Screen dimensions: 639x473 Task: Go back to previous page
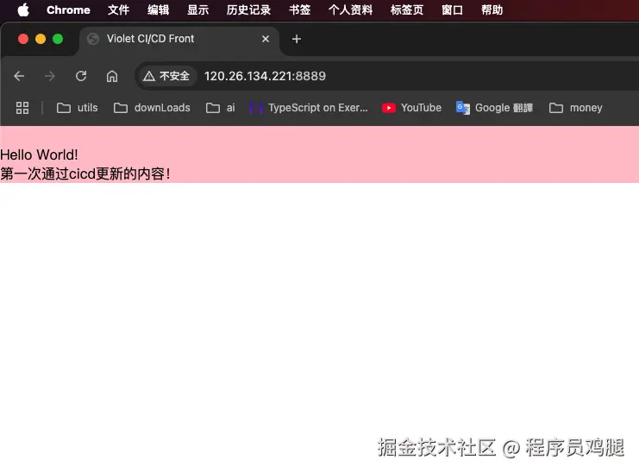19,76
